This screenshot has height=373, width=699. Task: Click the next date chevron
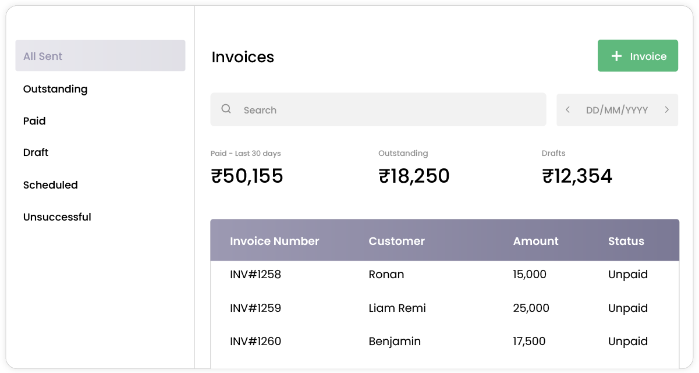point(666,110)
